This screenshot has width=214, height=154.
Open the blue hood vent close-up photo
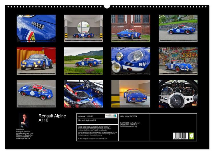click(x=36, y=28)
